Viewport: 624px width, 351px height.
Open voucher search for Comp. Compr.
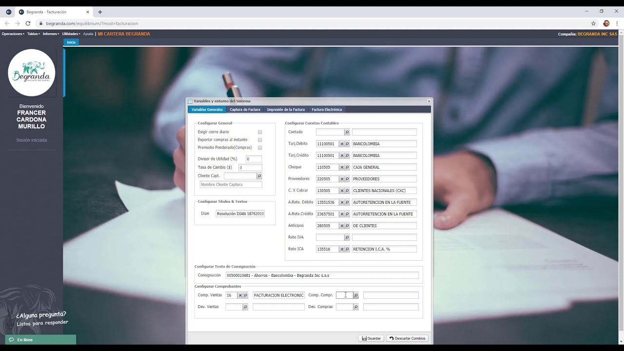point(356,295)
